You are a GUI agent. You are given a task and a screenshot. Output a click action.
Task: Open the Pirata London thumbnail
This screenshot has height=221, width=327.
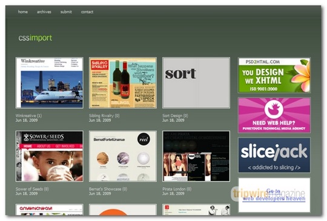tap(196, 156)
